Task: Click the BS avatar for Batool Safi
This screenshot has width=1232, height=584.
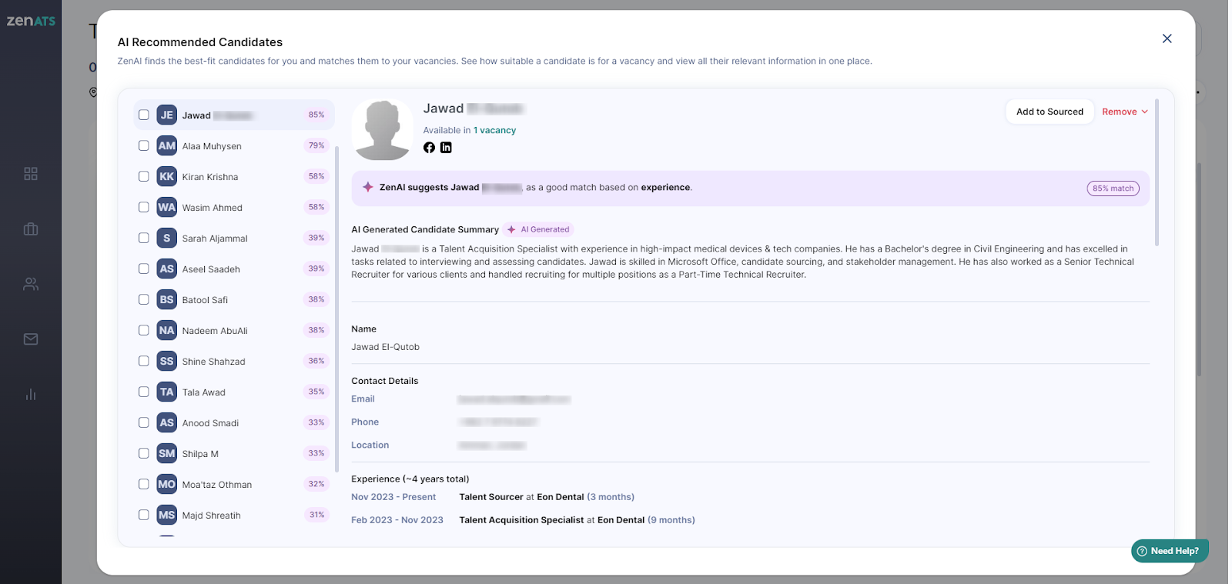Action: pyautogui.click(x=167, y=299)
